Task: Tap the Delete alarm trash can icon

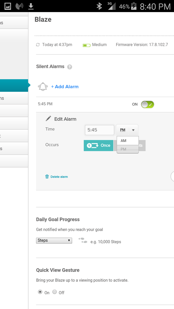Action: point(47,177)
